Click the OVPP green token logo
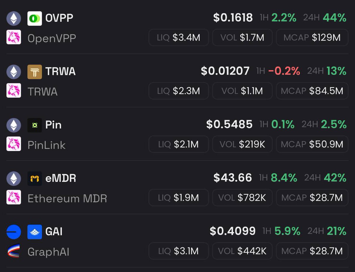 pos(35,18)
